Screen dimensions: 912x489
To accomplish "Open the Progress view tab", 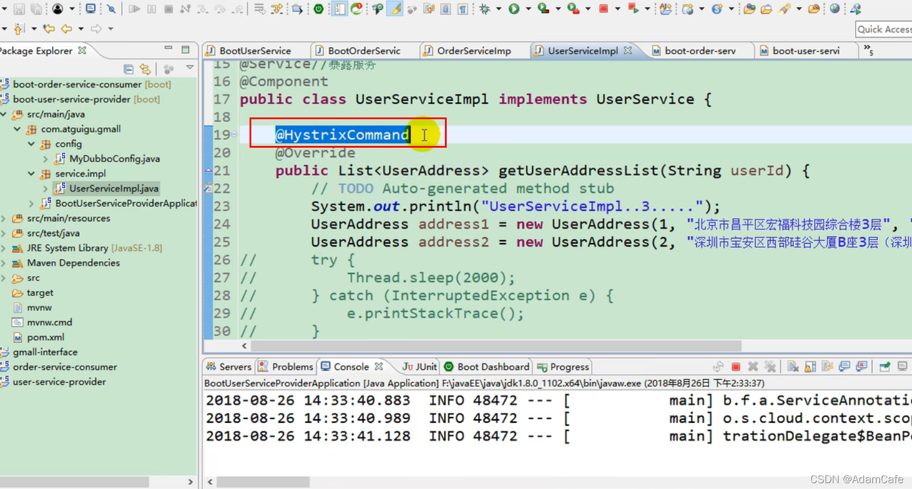I will [564, 367].
